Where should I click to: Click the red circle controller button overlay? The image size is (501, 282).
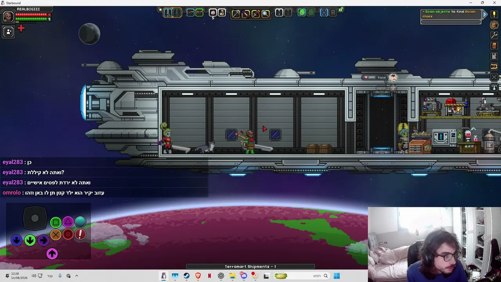pyautogui.click(x=68, y=234)
